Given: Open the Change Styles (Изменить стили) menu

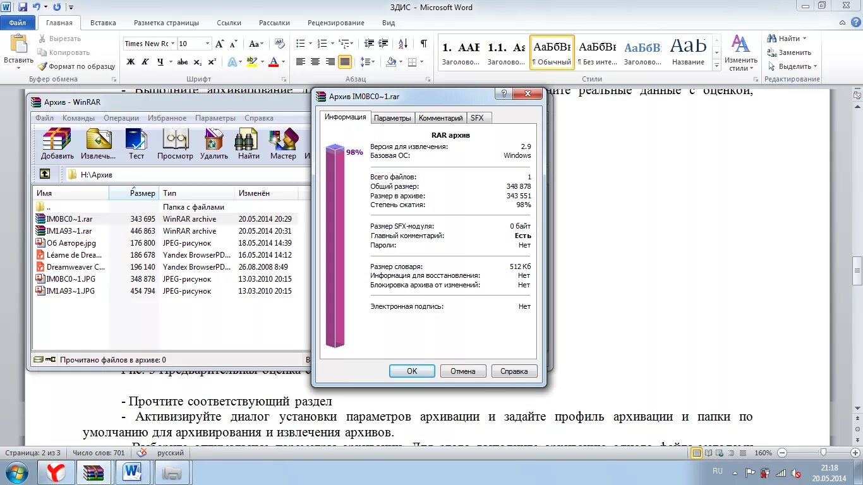Looking at the screenshot, I should click(741, 54).
